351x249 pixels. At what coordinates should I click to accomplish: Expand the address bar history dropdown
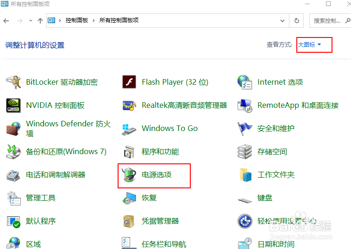coord(282,21)
